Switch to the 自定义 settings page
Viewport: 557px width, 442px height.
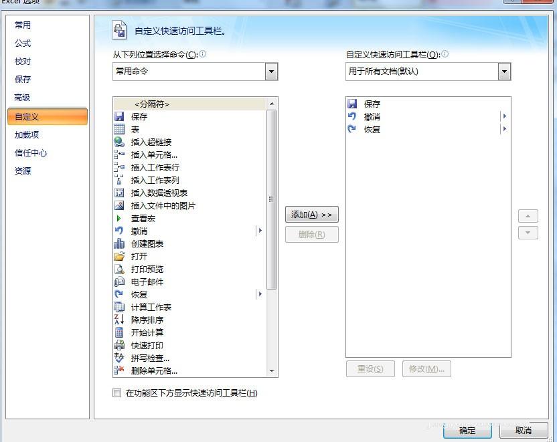(48, 116)
